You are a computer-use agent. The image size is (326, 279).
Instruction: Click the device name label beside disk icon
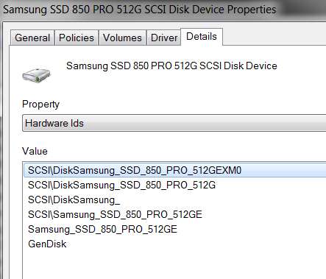coord(171,66)
